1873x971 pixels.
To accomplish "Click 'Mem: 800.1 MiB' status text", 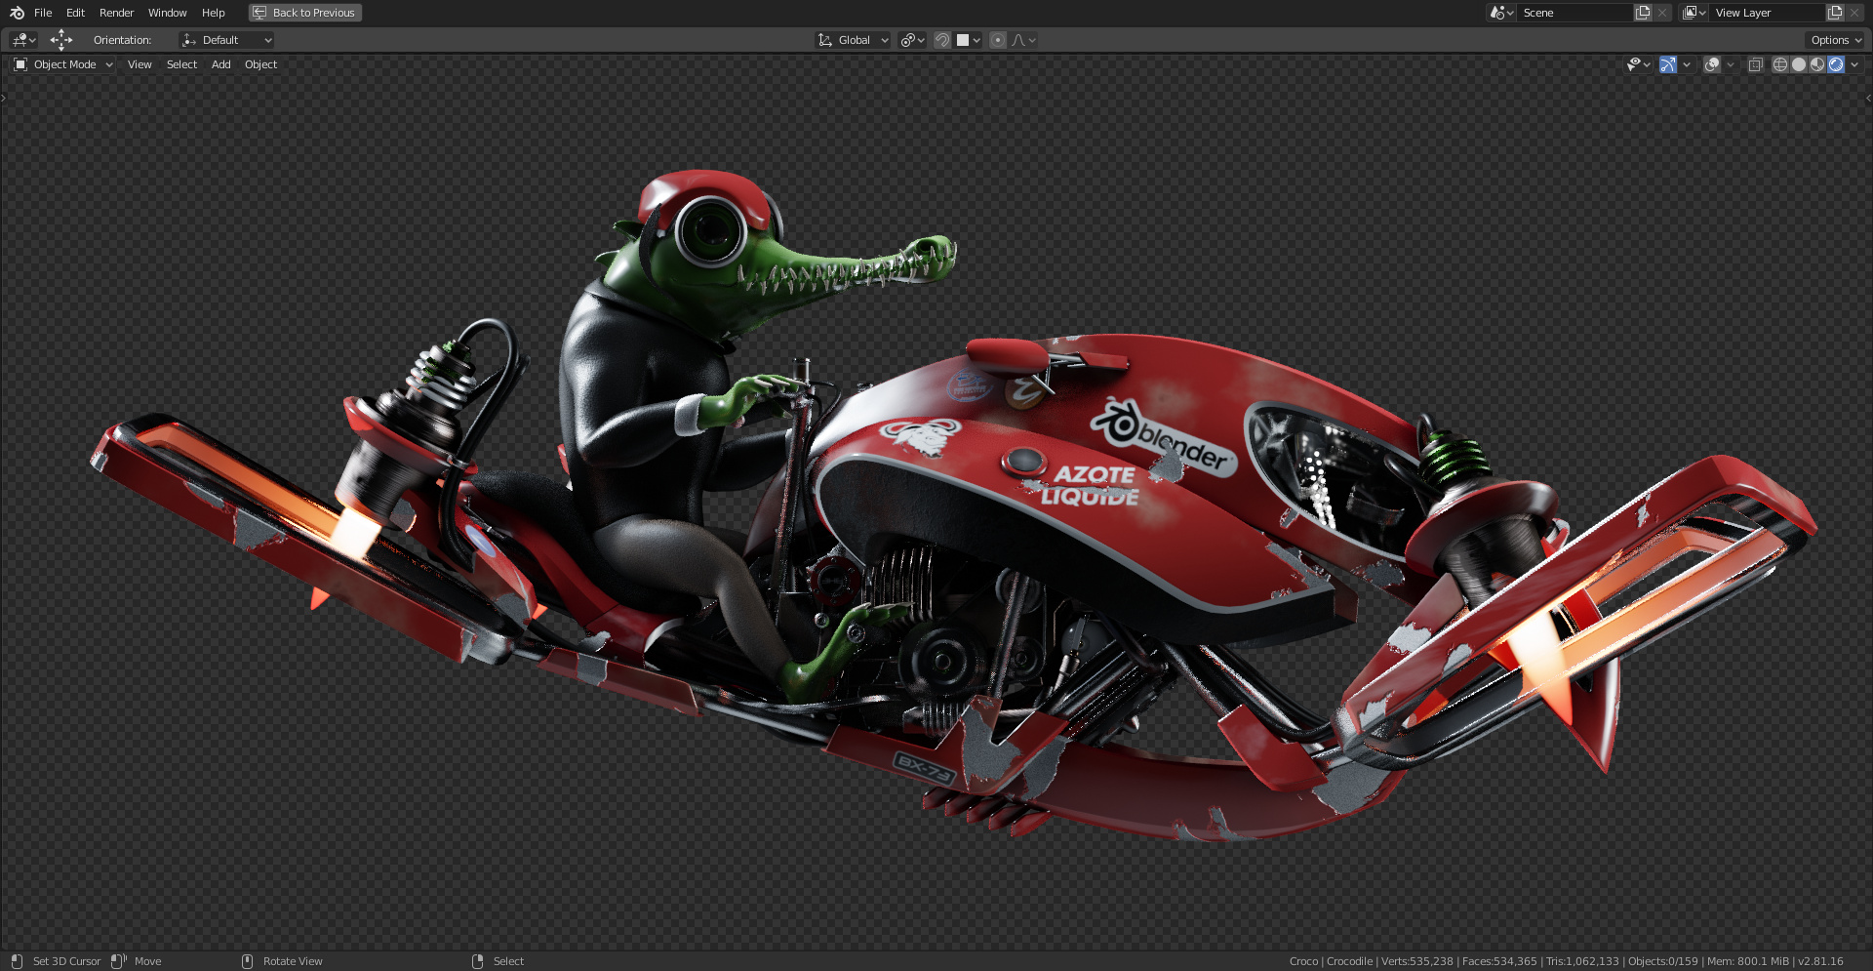I will pos(1747,961).
